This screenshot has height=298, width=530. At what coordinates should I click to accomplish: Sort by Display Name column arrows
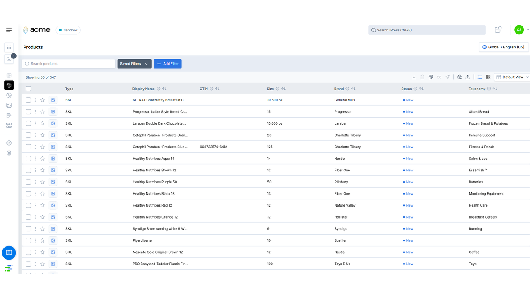(164, 89)
